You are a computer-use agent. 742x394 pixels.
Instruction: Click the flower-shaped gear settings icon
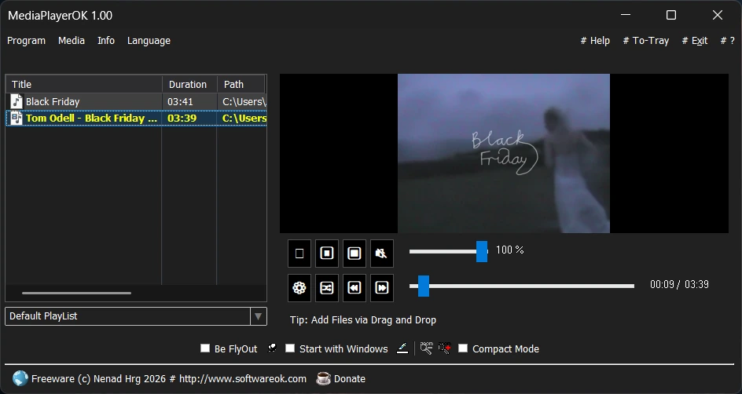299,288
